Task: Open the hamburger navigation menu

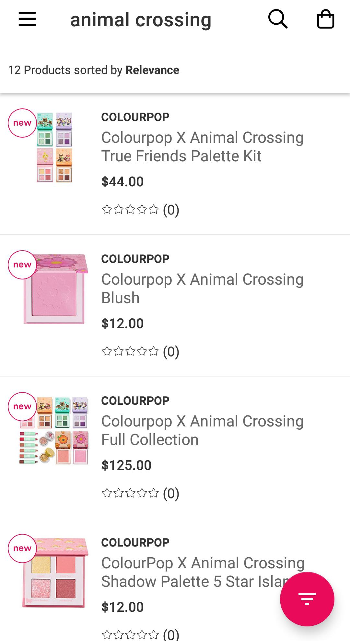Action: (x=28, y=19)
